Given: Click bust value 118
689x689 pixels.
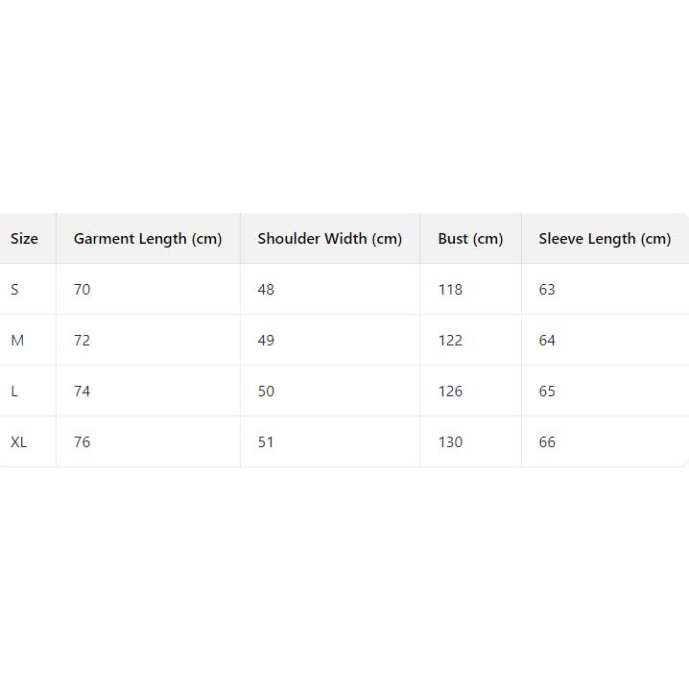Looking at the screenshot, I should (450, 290).
